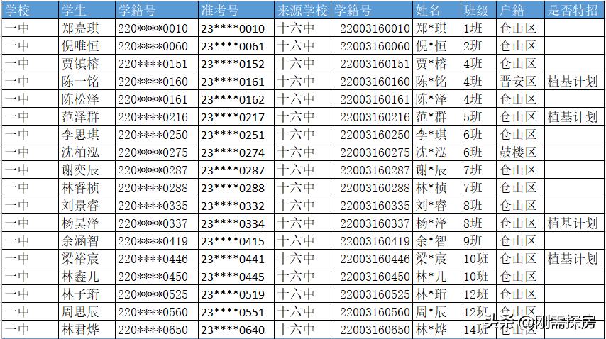
Task: Select student name 范泽群
Action: tap(80, 116)
